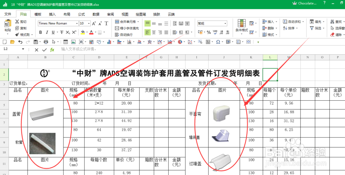
Task: Apply the yellow fill color bucket
Action: (83, 33)
